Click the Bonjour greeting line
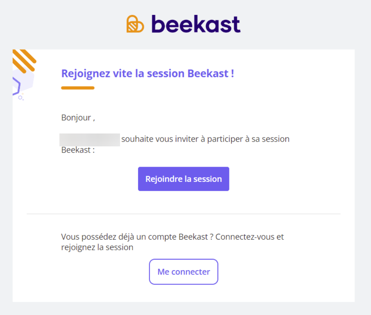The width and height of the screenshot is (371, 315). [x=78, y=117]
